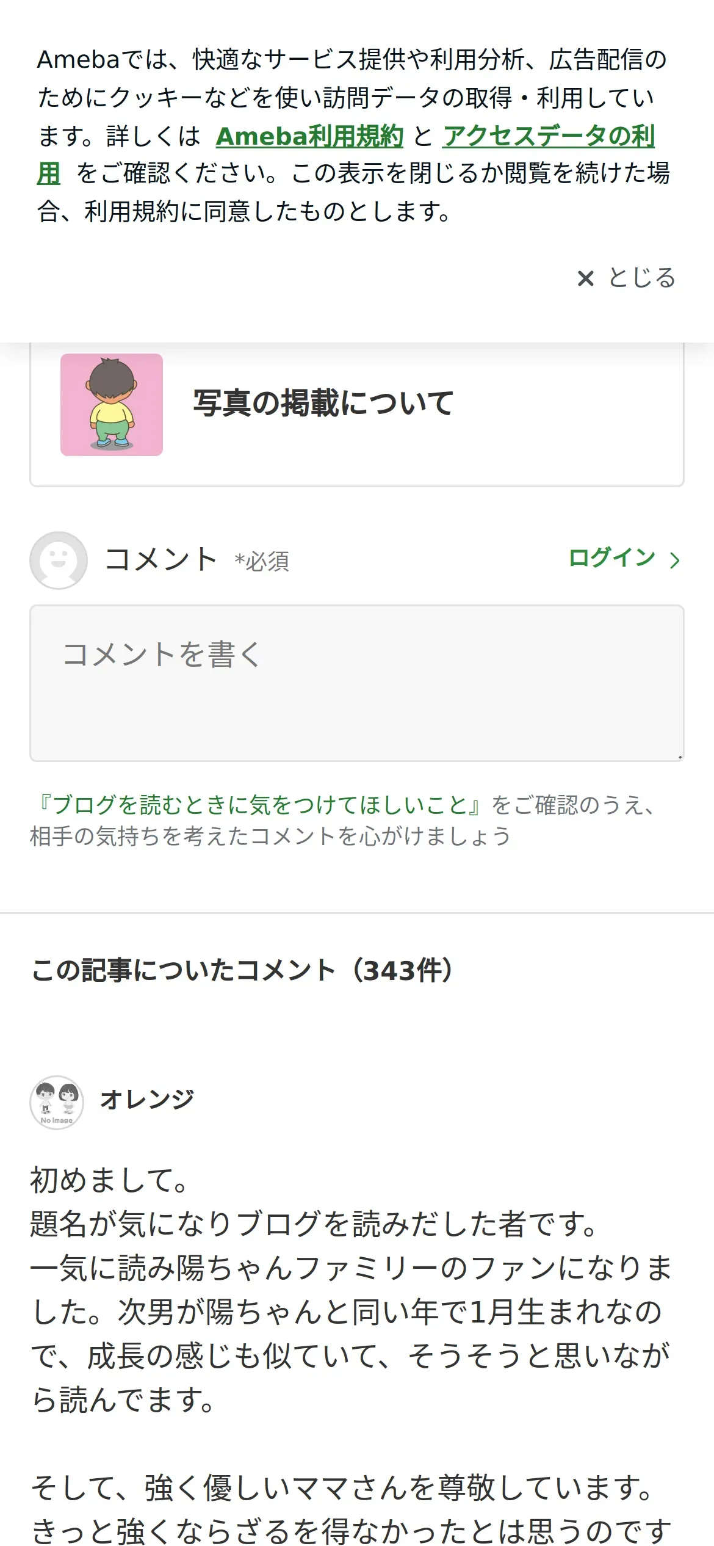Image resolution: width=714 pixels, height=1546 pixels.
Task: Focus the コメントを書く text area
Action: pos(356,683)
